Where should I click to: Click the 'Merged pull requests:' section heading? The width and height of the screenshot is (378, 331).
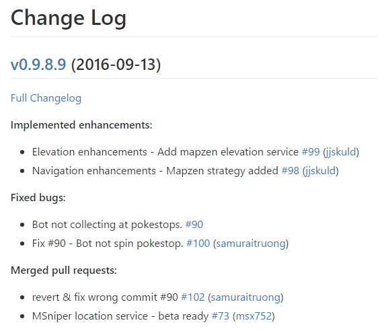64,270
